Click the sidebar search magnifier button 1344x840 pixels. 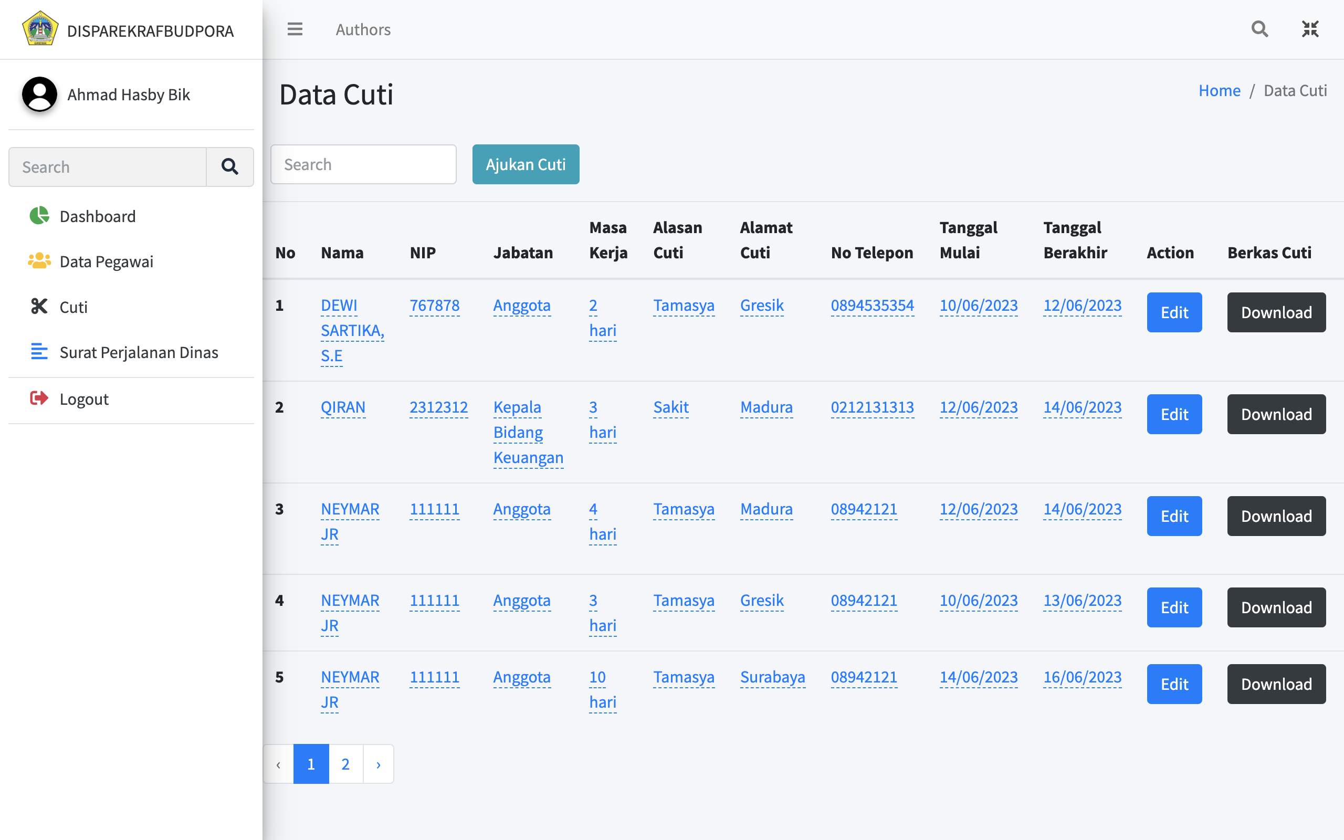point(230,166)
